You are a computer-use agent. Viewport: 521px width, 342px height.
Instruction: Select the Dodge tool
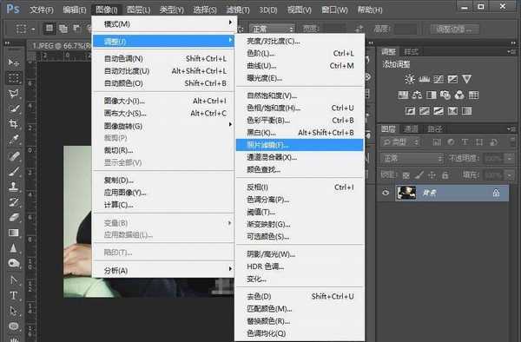coord(14,264)
